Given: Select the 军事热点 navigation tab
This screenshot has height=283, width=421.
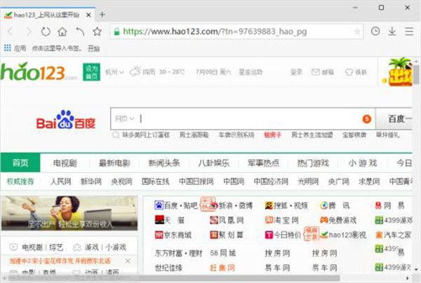Looking at the screenshot, I should (x=263, y=163).
